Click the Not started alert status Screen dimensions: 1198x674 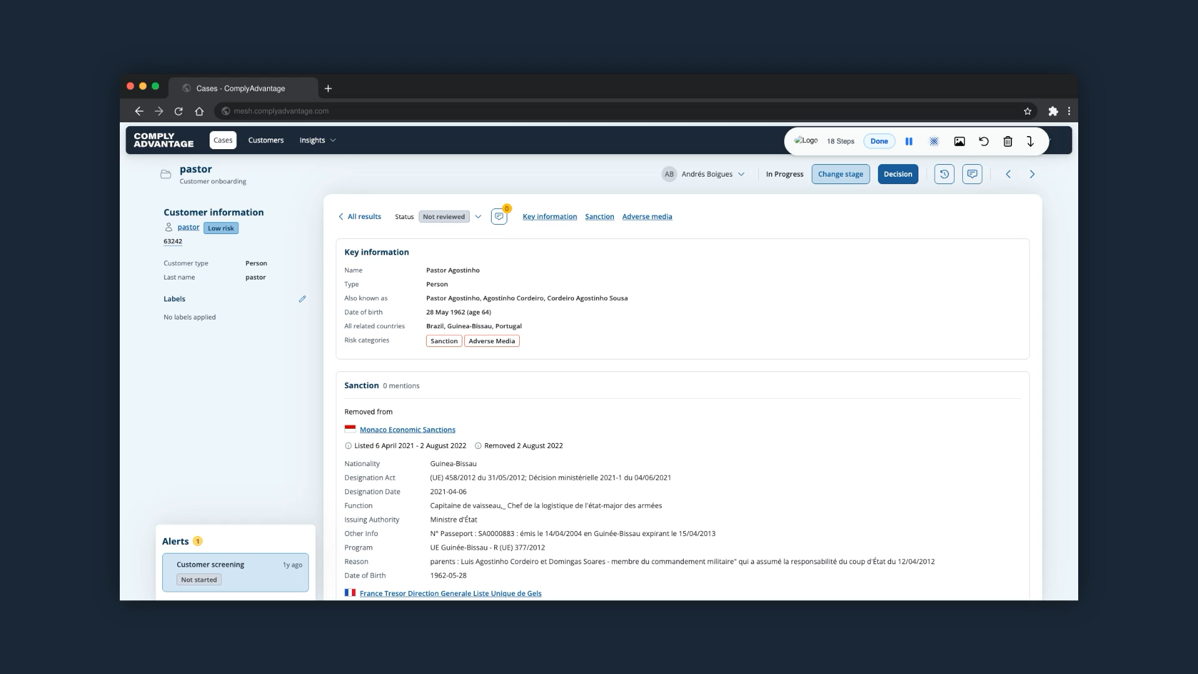199,580
